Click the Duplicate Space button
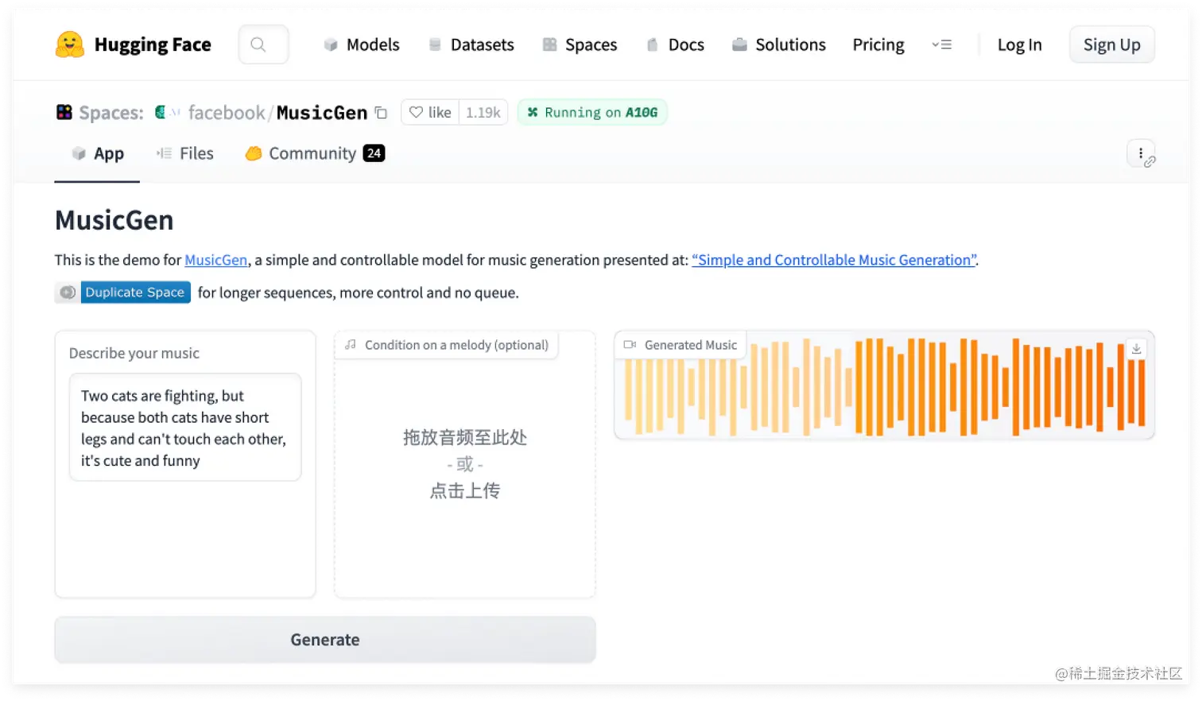The image size is (1202, 701). click(x=135, y=292)
